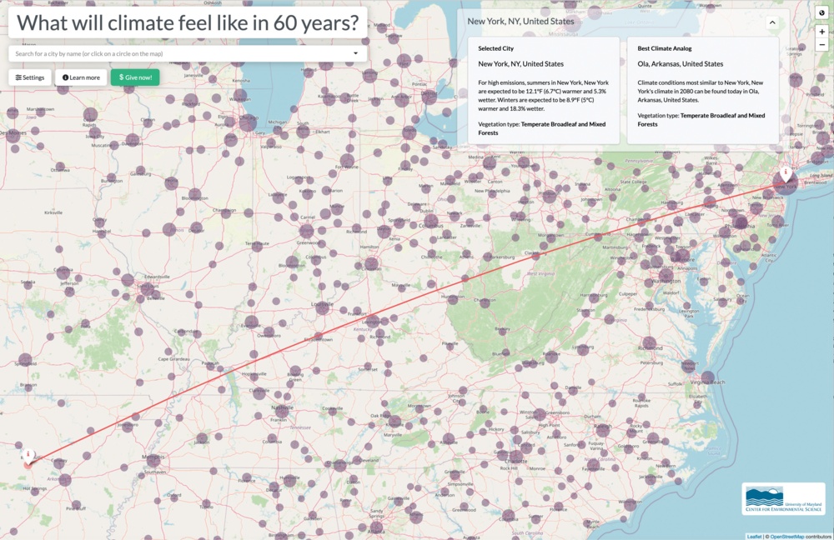Click the UMCES Center for Environmental Science logo
This screenshot has height=540, width=834.
(x=783, y=498)
